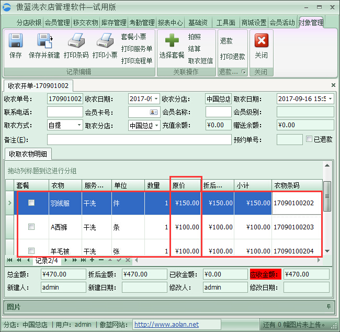This screenshot has height=332, width=340.
Task: Open the 考勤管理 ribbon tab
Action: (x=142, y=23)
